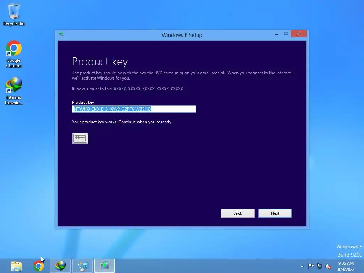Select the Recycle Bin desktop icon

coord(14,14)
